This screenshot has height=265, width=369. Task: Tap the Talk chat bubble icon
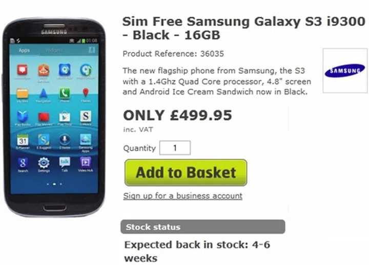click(65, 162)
